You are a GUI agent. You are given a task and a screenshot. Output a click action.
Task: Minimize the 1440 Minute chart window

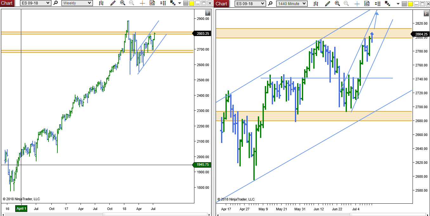tap(416, 4)
